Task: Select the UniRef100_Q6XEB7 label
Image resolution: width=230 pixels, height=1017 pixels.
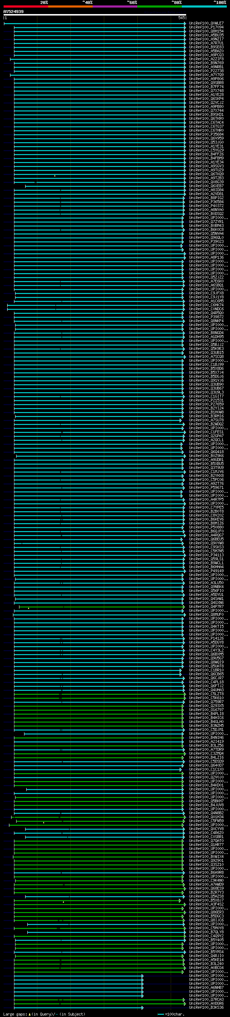Action: pos(206,186)
